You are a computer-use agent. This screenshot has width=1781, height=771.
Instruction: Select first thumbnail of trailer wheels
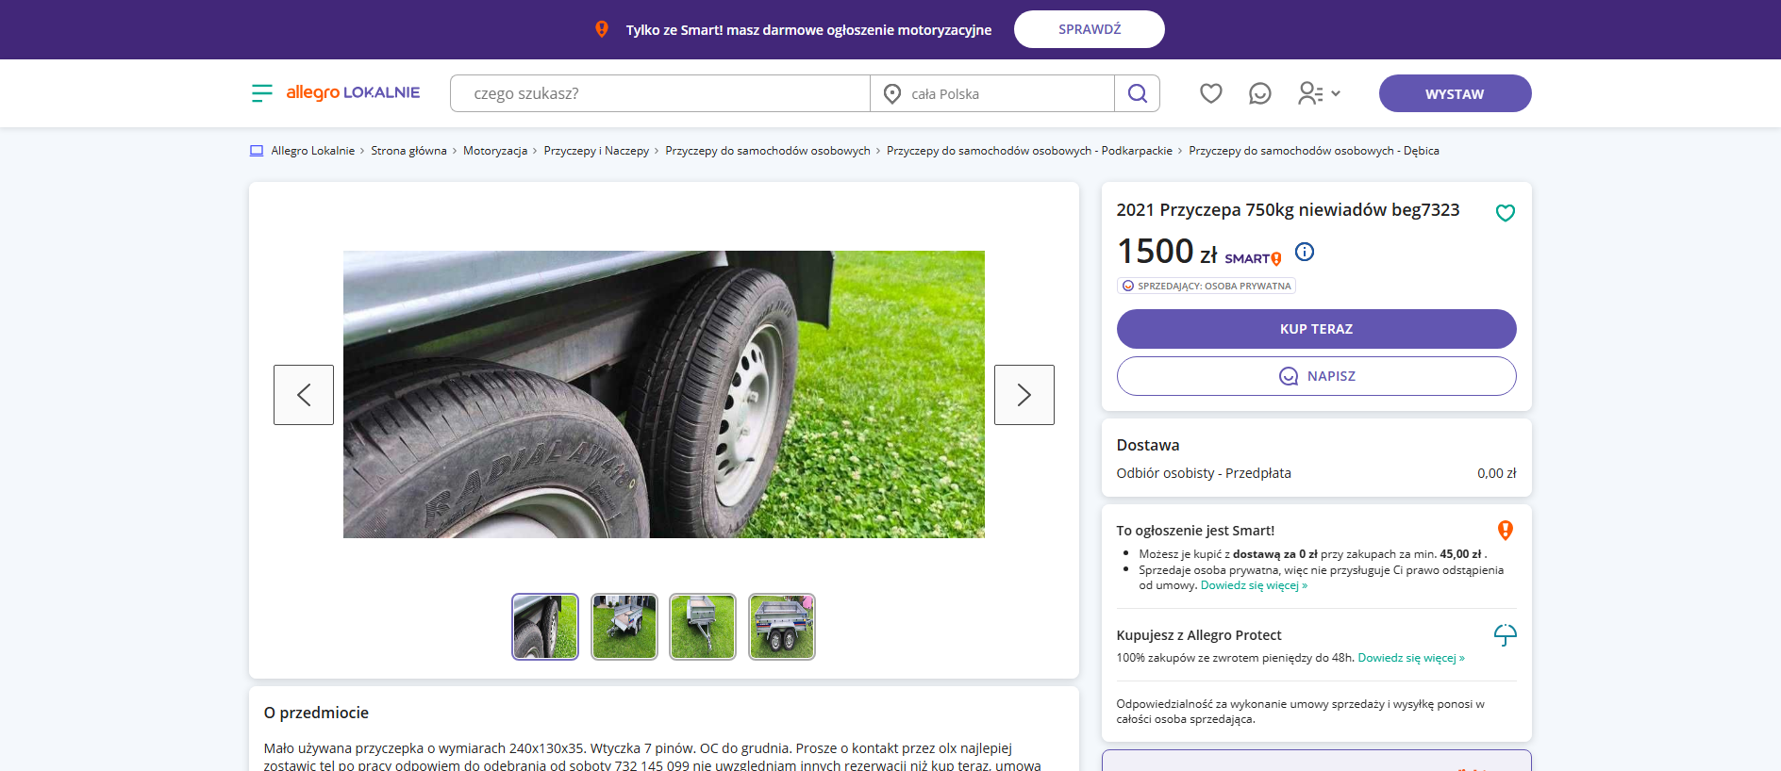point(545,627)
